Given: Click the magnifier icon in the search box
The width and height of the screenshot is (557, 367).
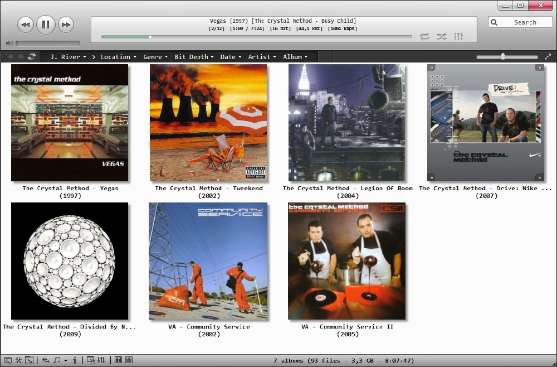Looking at the screenshot, I should coord(494,22).
